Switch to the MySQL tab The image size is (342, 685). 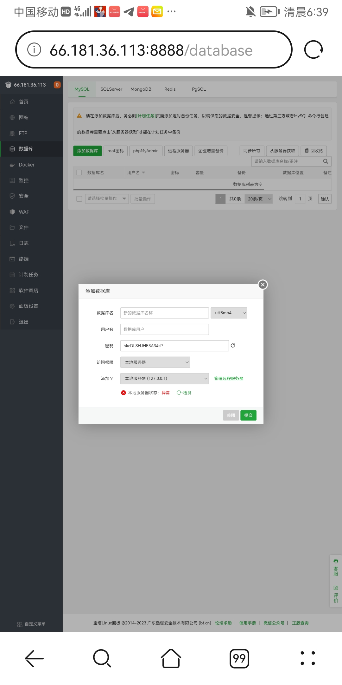82,89
